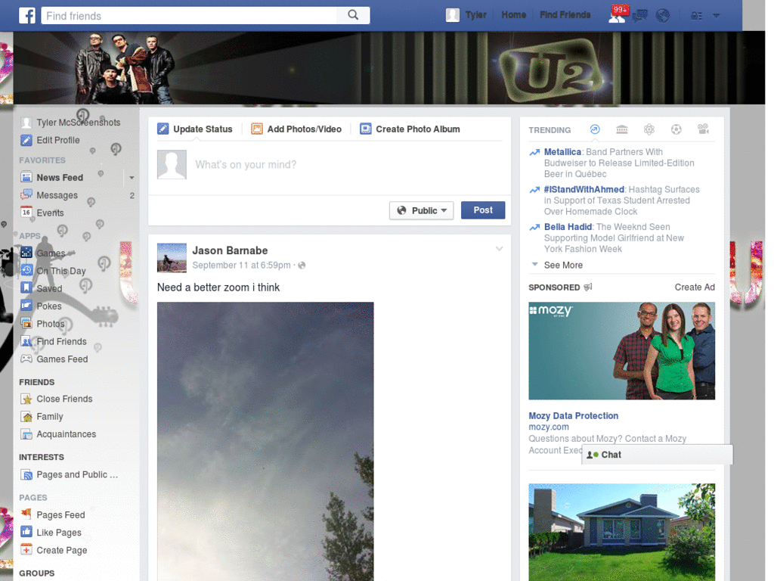Open Jason Barnabe's posted sky photo
The width and height of the screenshot is (774, 581).
(265, 441)
